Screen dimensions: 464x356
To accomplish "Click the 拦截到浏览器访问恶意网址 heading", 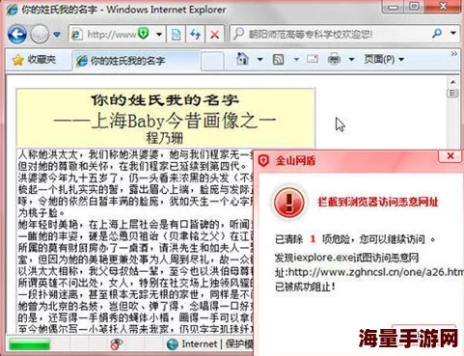I will tap(378, 202).
